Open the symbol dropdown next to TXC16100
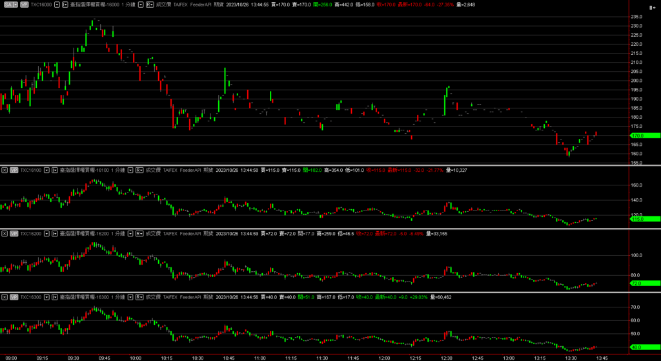The width and height of the screenshot is (661, 361). pos(47,170)
